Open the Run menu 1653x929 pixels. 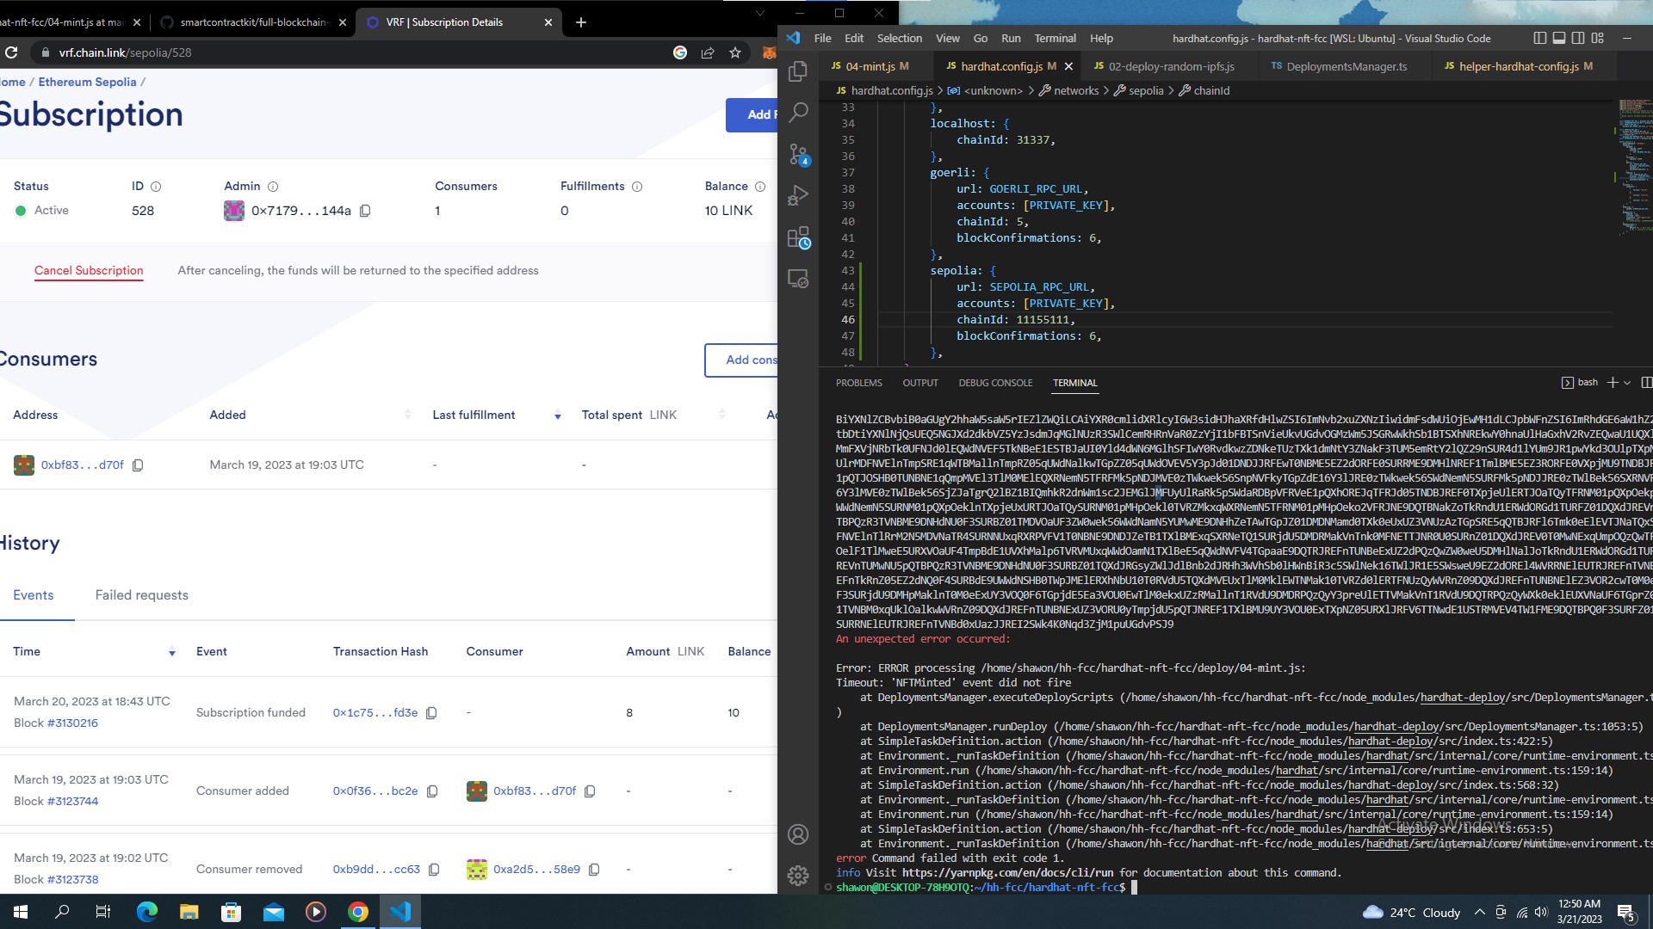pyautogui.click(x=1011, y=38)
